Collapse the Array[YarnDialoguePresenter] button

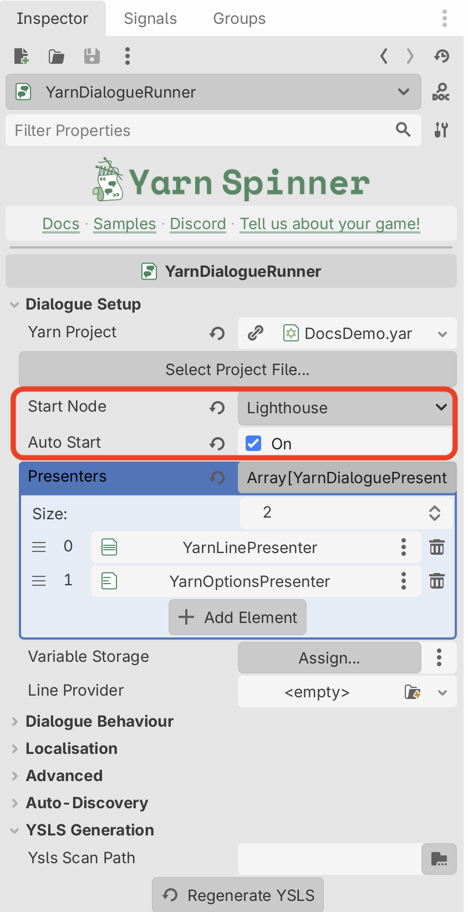pyautogui.click(x=347, y=477)
